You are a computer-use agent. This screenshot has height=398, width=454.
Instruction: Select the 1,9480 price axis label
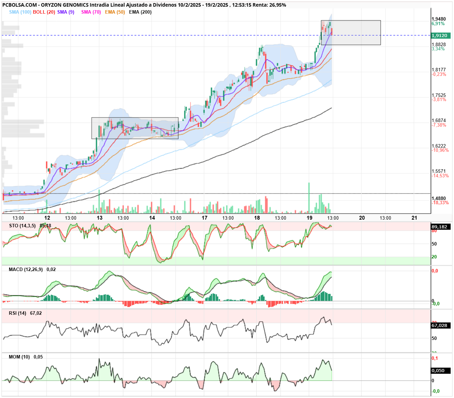click(x=439, y=19)
